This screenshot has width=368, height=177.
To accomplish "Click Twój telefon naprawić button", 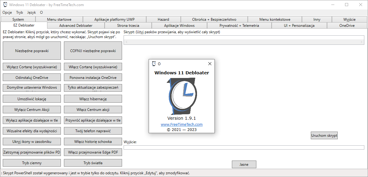I will point(93,131).
